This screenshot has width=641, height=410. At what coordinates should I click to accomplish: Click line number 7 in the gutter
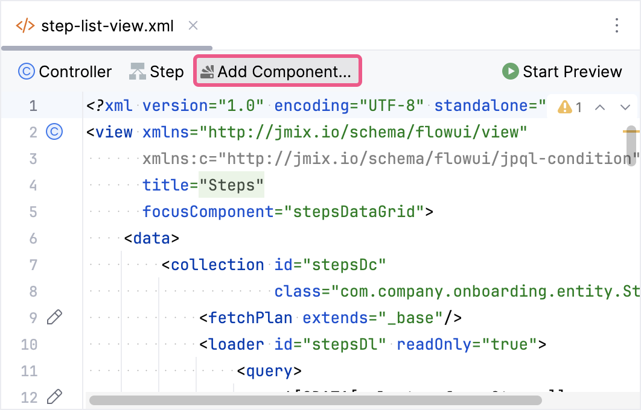(x=33, y=264)
